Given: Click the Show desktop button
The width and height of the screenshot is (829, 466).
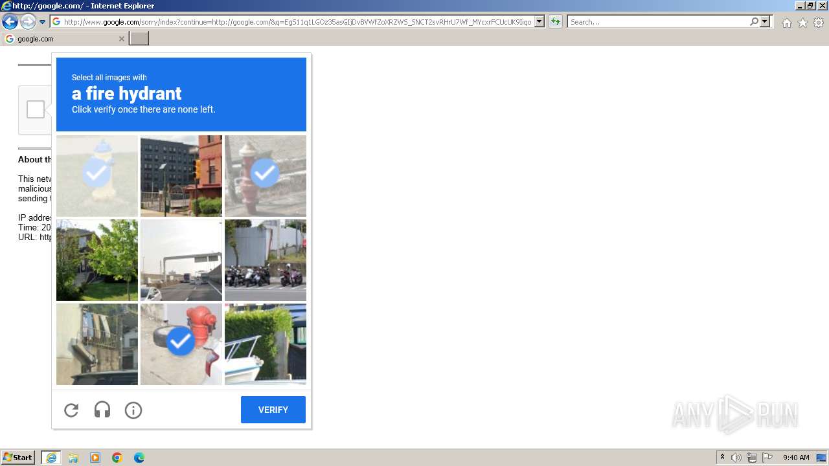Looking at the screenshot, I should [x=822, y=458].
